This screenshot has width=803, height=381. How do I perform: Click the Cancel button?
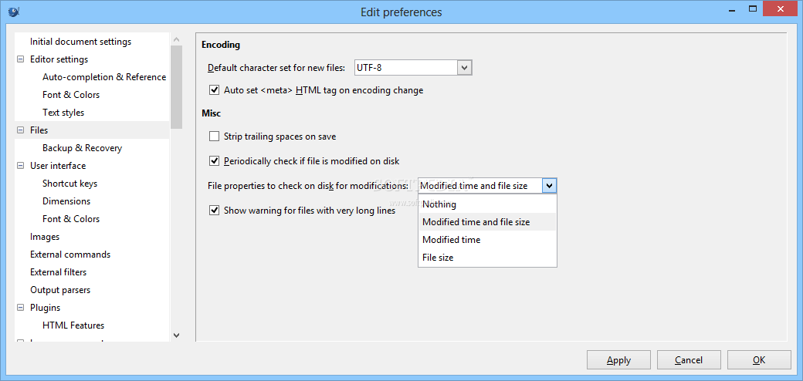click(x=689, y=360)
